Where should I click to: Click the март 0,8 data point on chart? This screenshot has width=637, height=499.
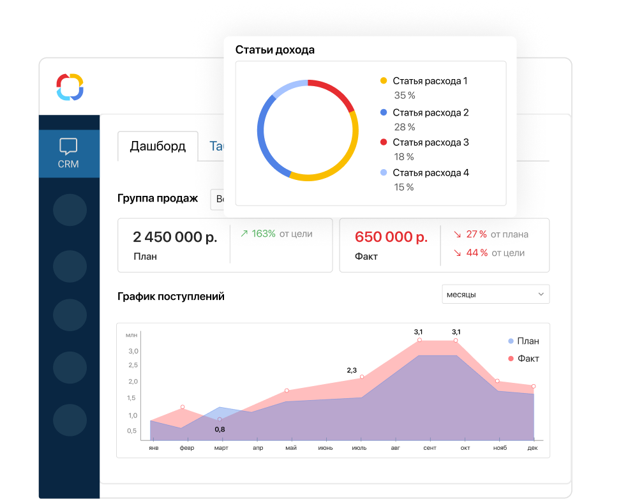pyautogui.click(x=220, y=419)
